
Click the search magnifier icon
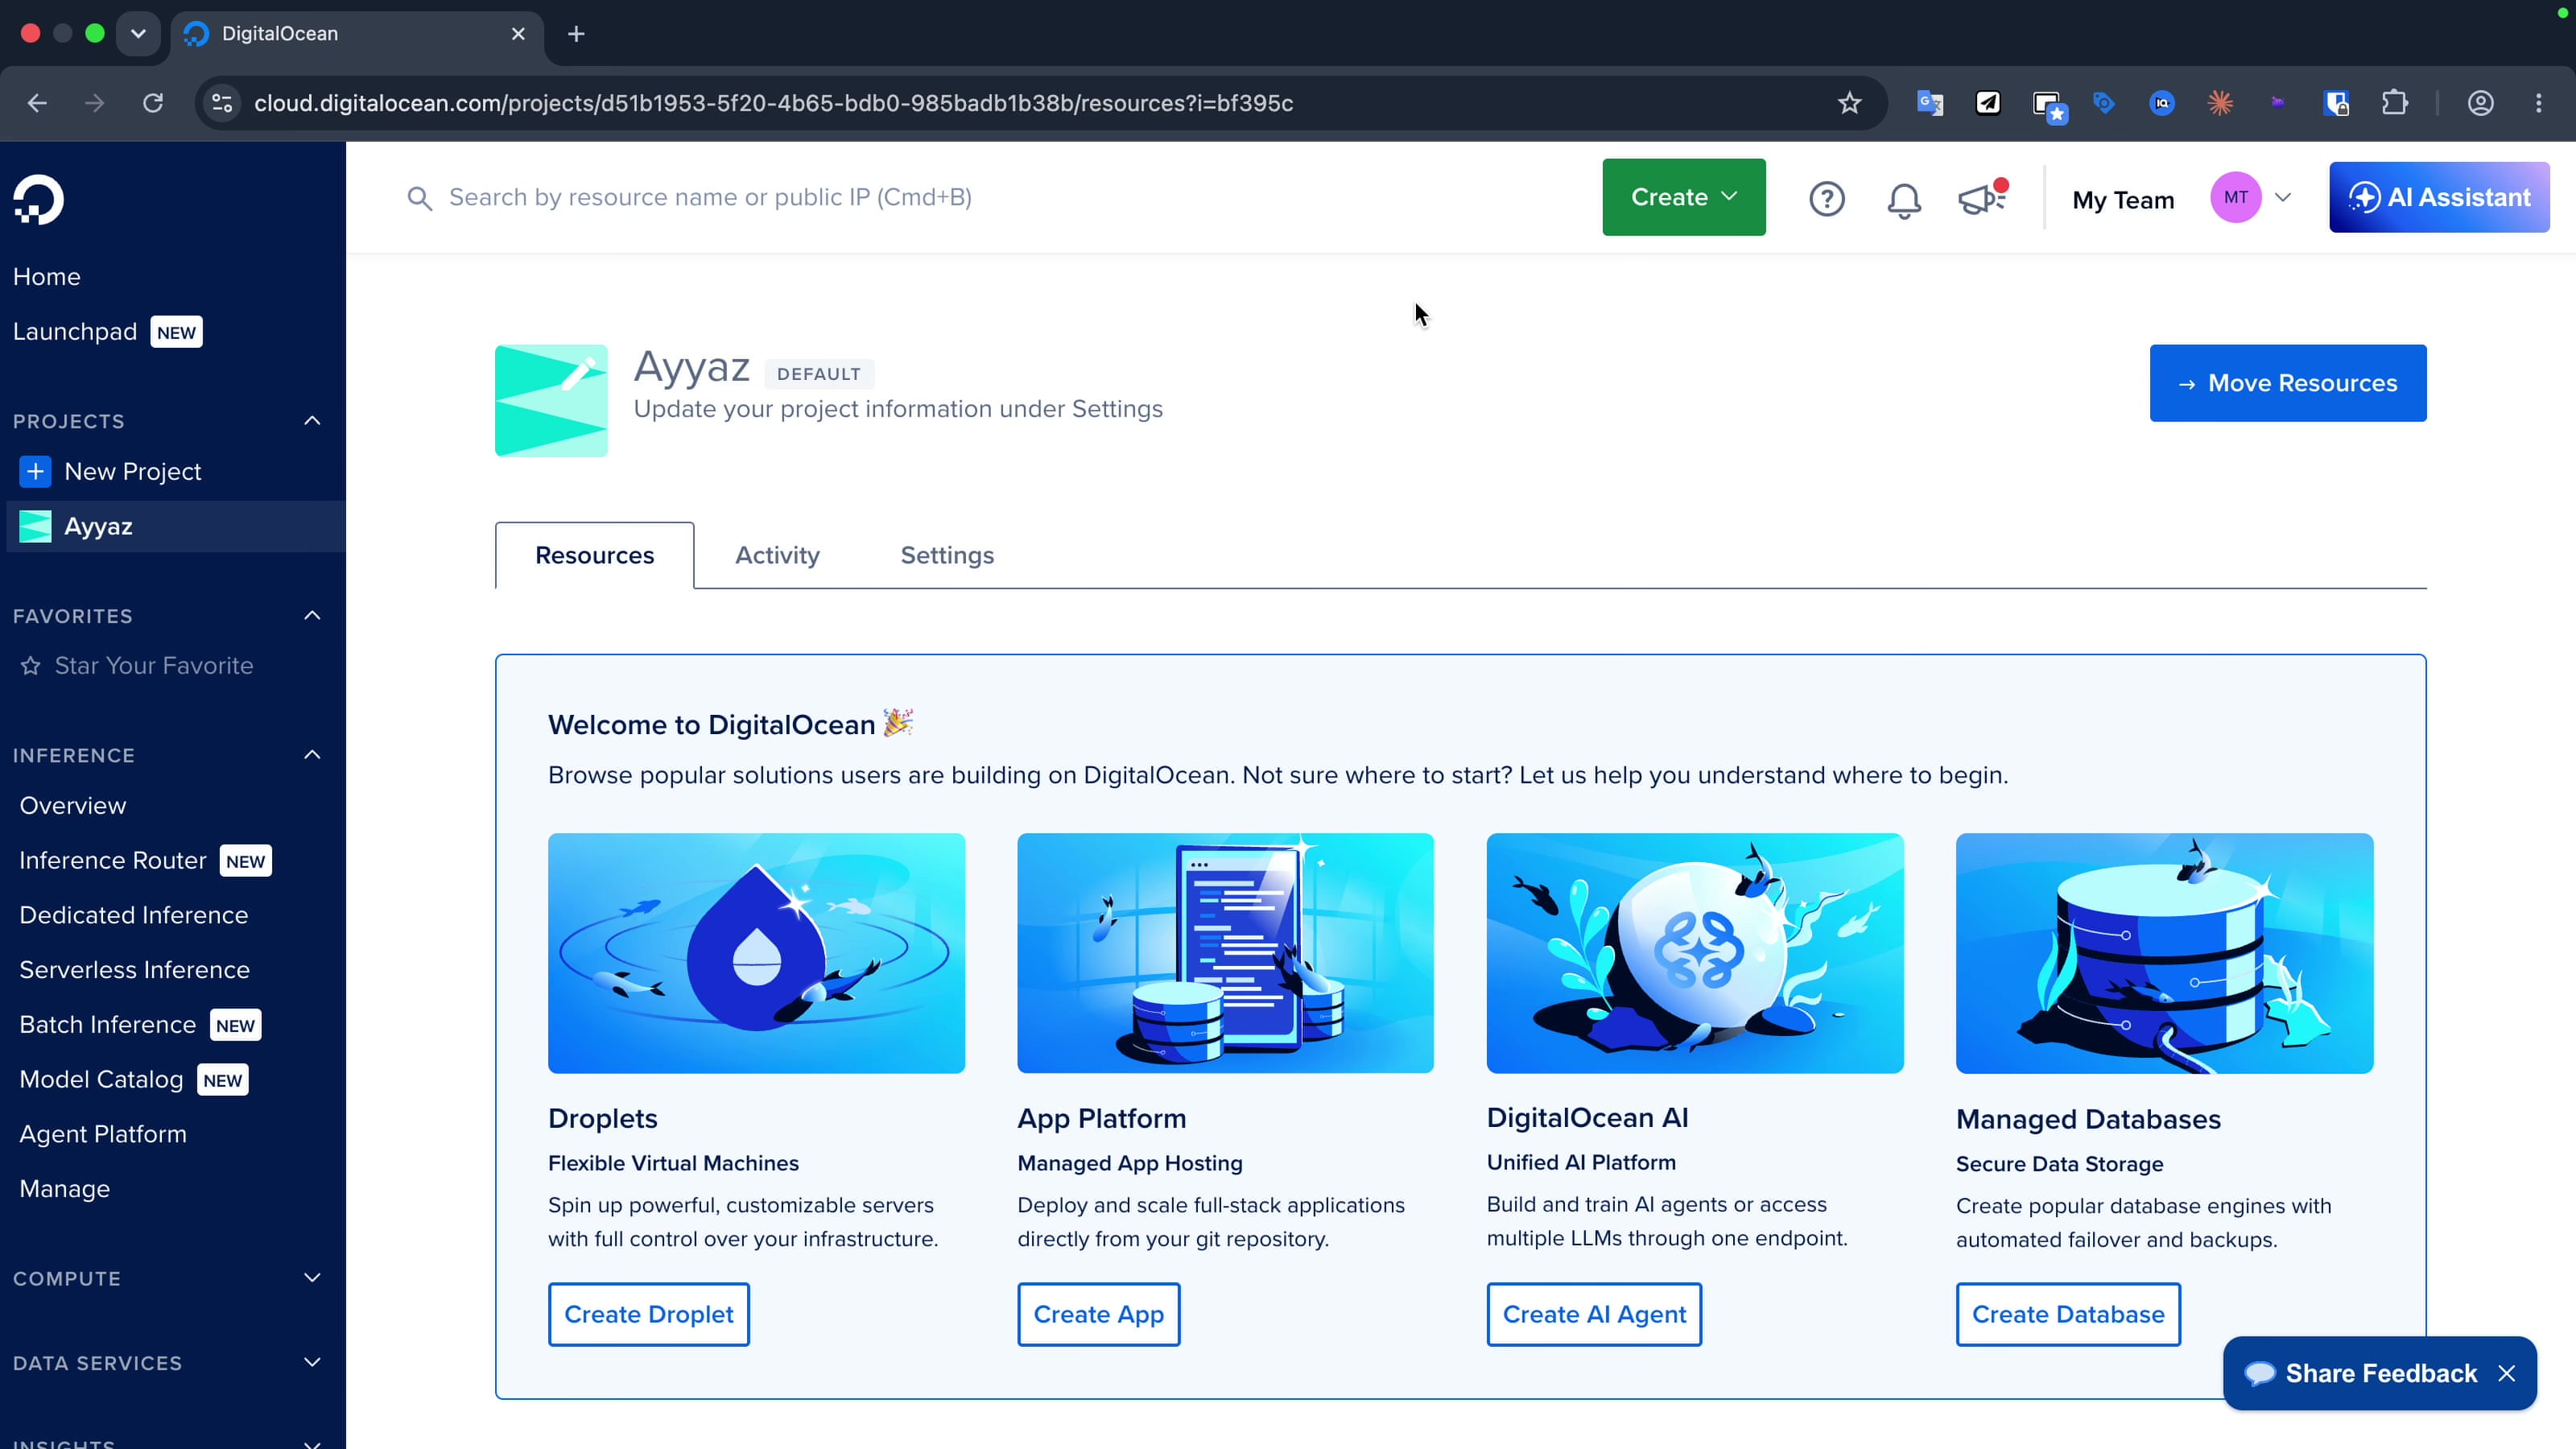click(x=419, y=198)
